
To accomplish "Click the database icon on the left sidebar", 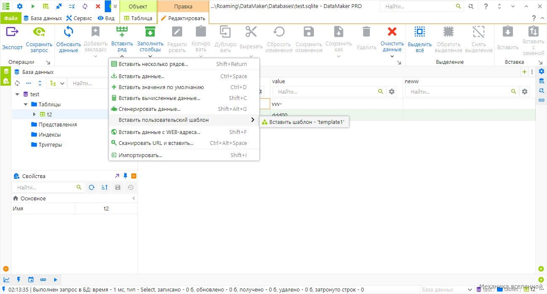I will click(6, 71).
